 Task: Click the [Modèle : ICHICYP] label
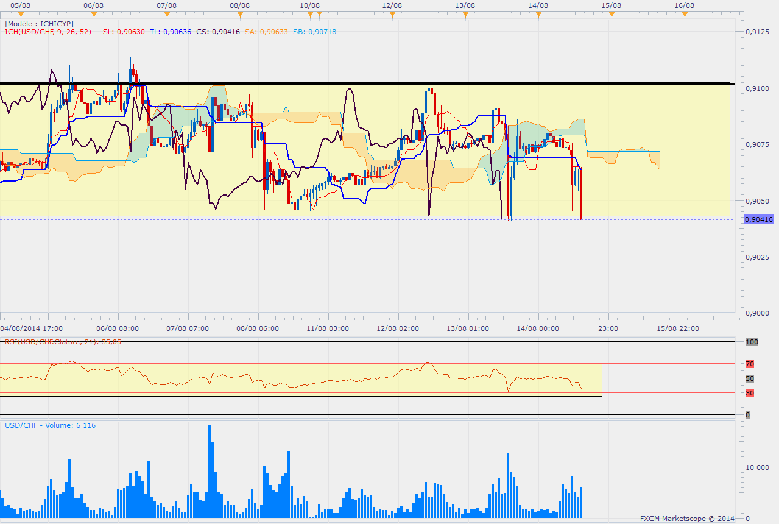click(39, 23)
